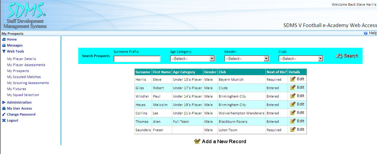Select Web Tools menu heading
The height and width of the screenshot is (154, 377).
pos(15,51)
